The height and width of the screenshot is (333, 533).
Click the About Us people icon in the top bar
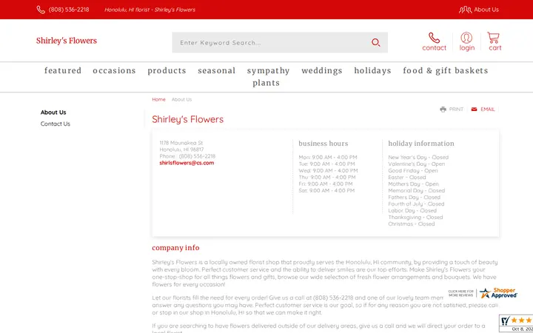[465, 10]
